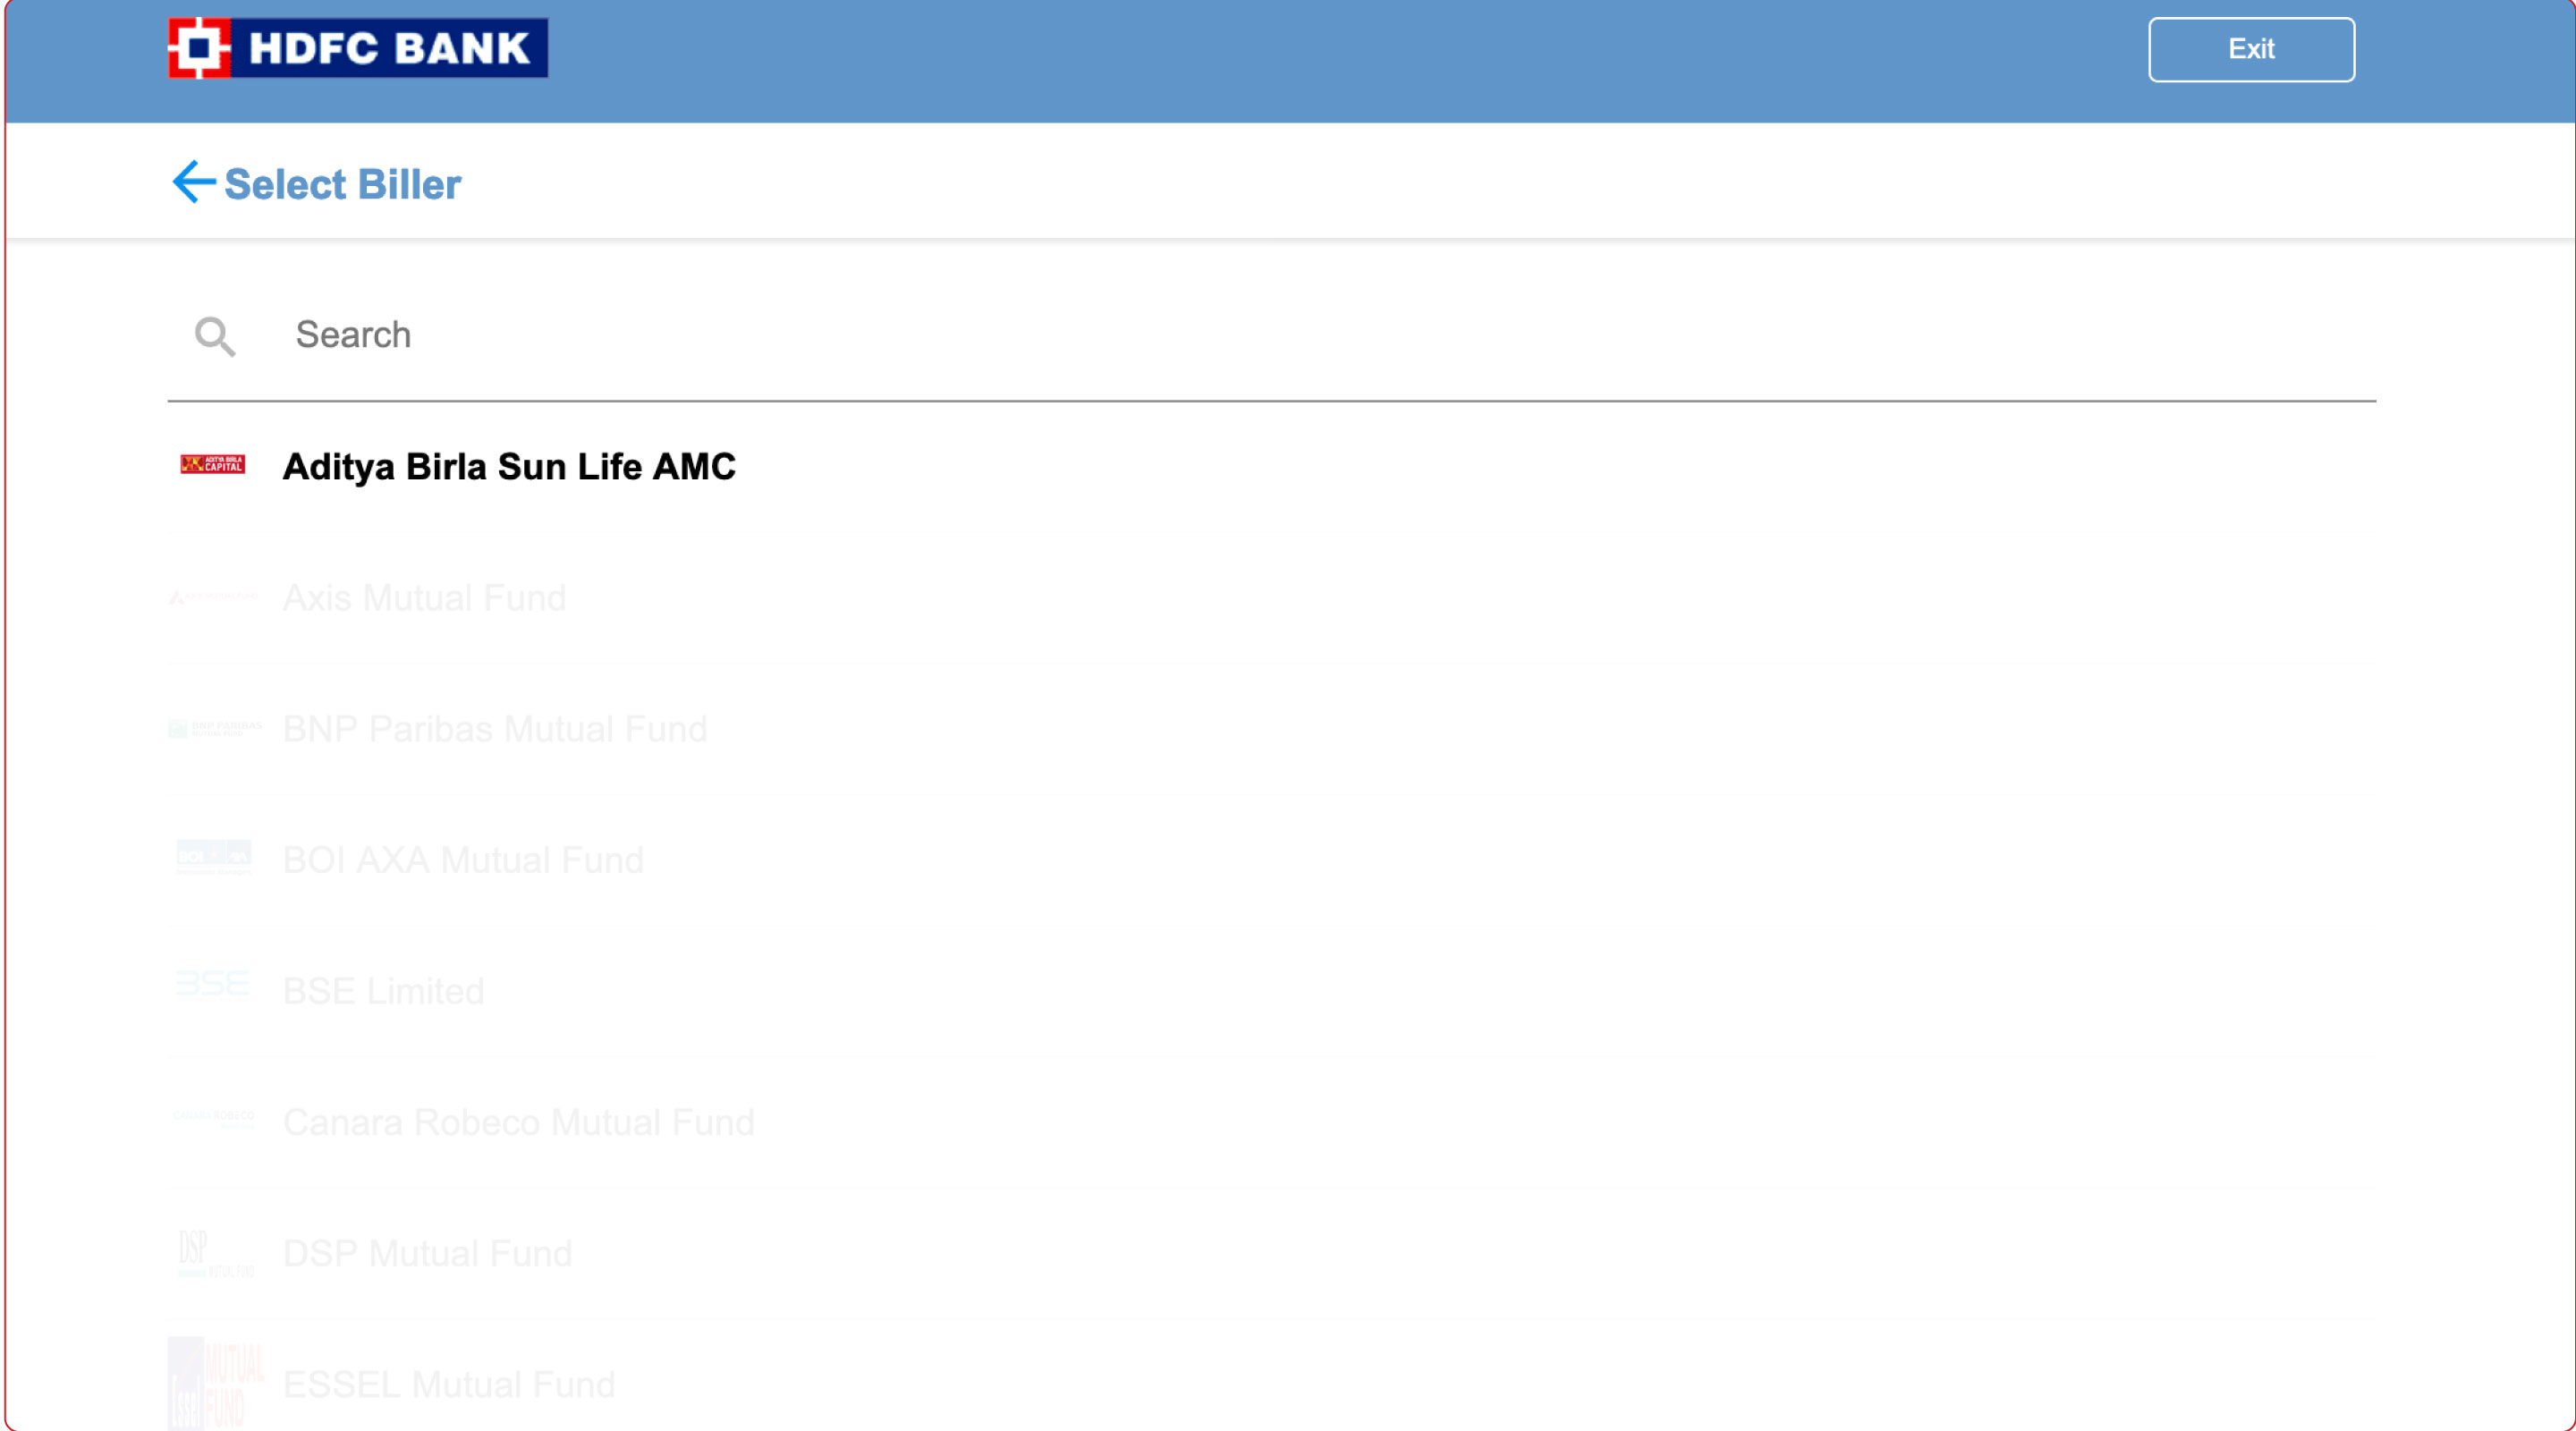Click the DSP Mutual Fund logo
Screen dimensions: 2576x1431
pyautogui.click(x=214, y=1254)
